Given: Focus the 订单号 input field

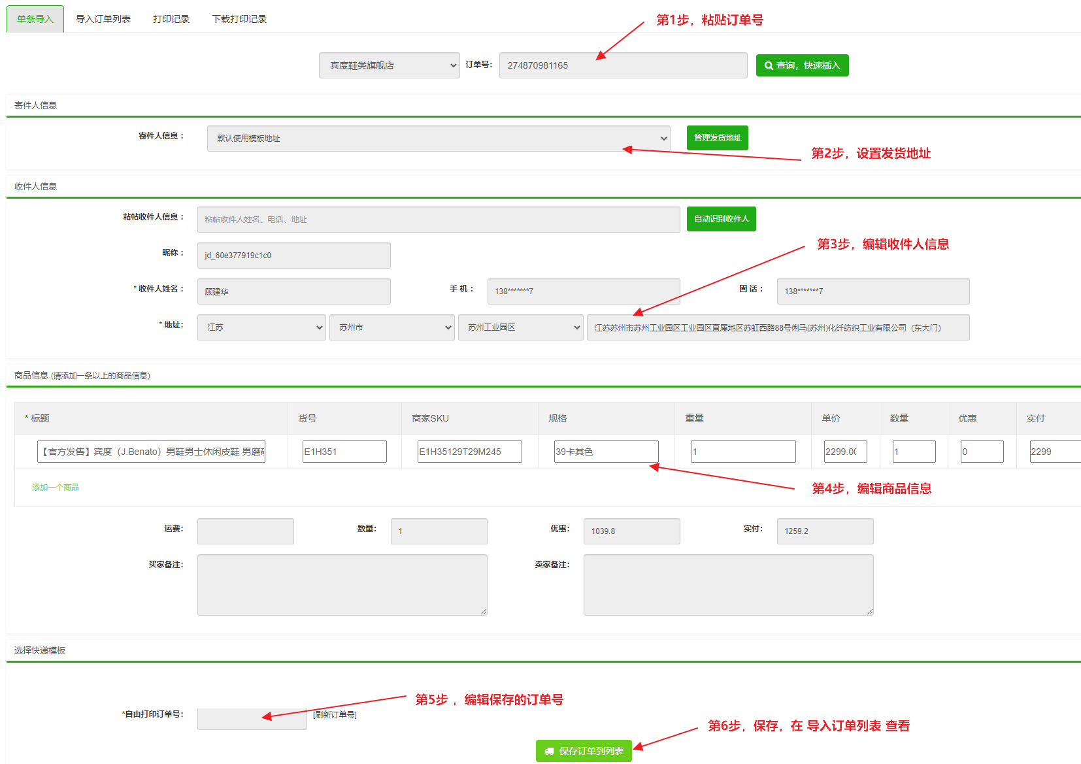Looking at the screenshot, I should pyautogui.click(x=622, y=65).
